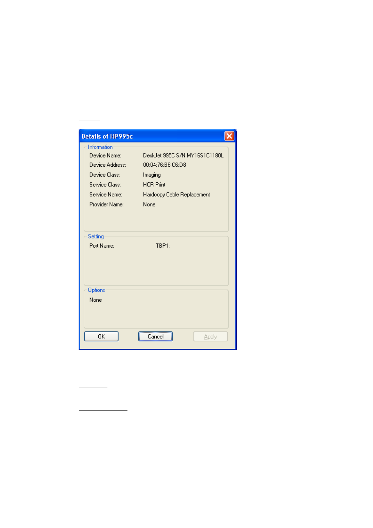The height and width of the screenshot is (528, 373).
Task: Click the Device Address label
Action: 108,165
